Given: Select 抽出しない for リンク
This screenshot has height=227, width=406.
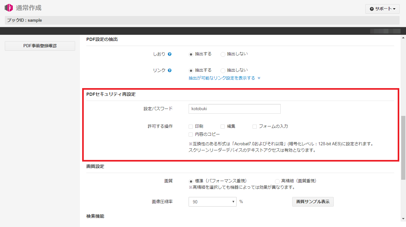Looking at the screenshot, I should [223, 71].
